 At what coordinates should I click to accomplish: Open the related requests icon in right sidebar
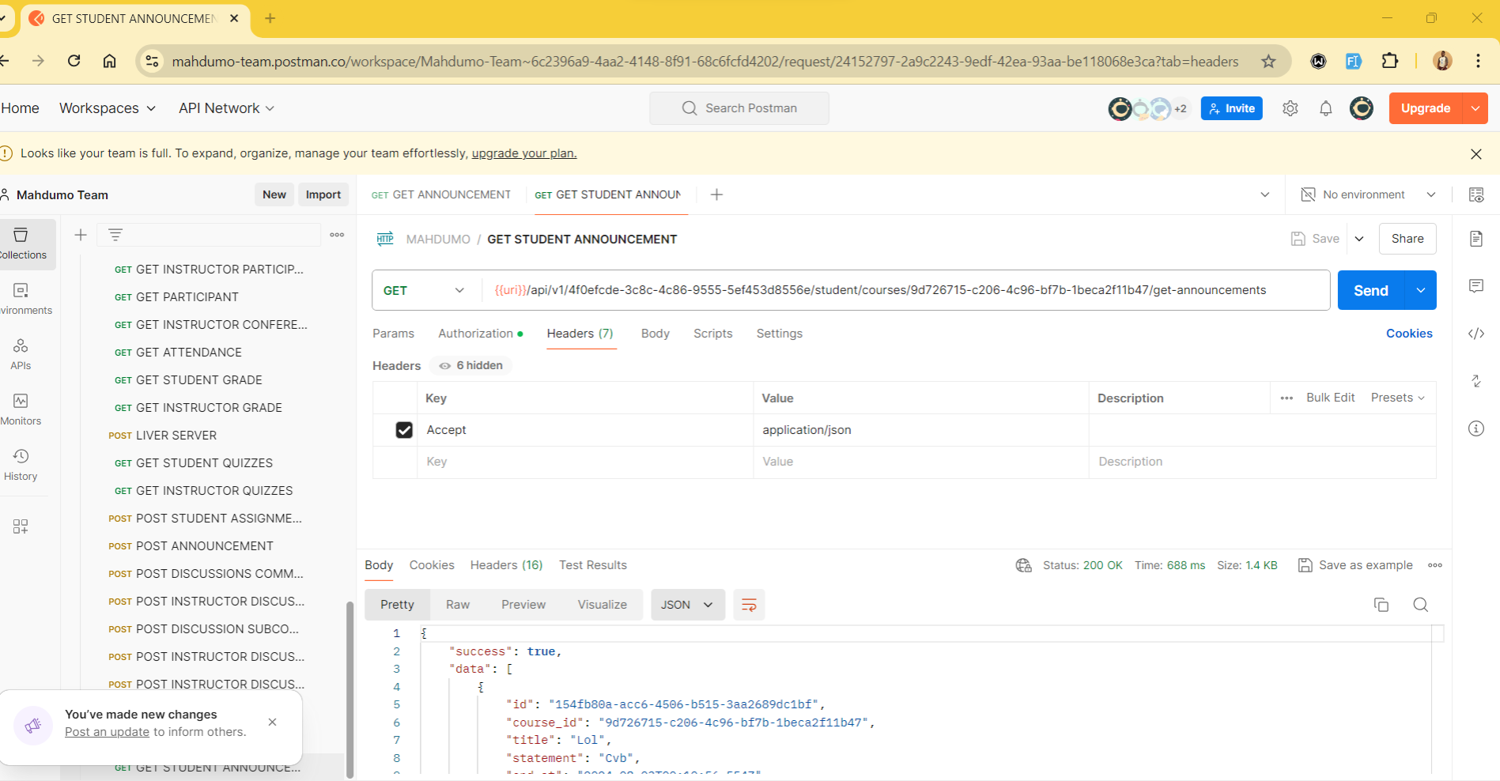(1476, 381)
